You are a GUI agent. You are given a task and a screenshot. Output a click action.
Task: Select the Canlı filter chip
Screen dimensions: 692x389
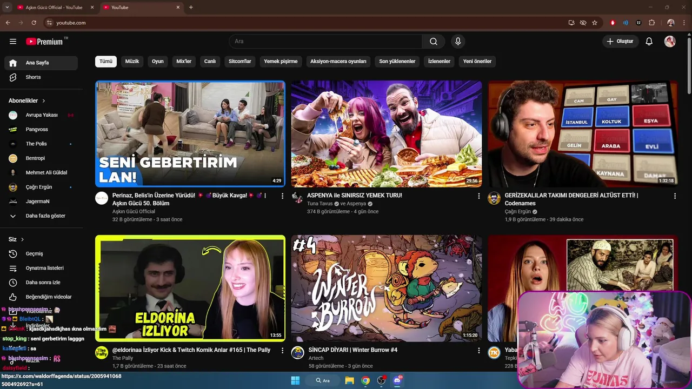click(x=210, y=61)
